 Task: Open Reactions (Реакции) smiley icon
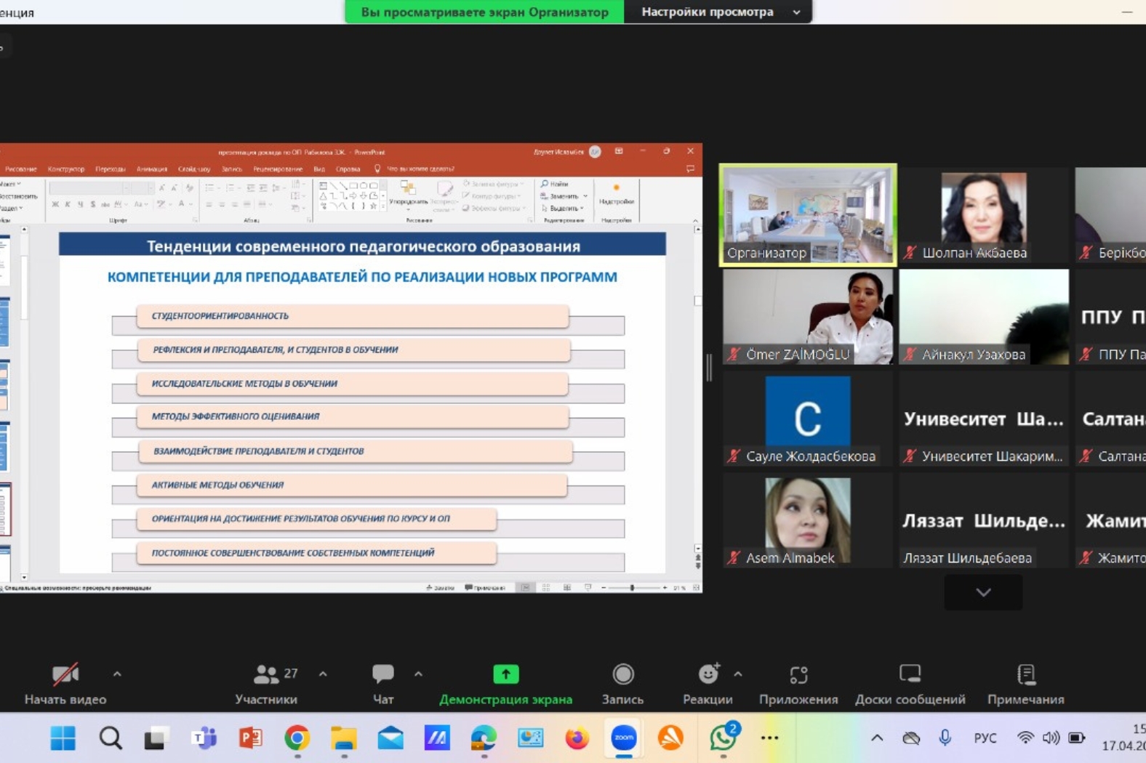[708, 675]
